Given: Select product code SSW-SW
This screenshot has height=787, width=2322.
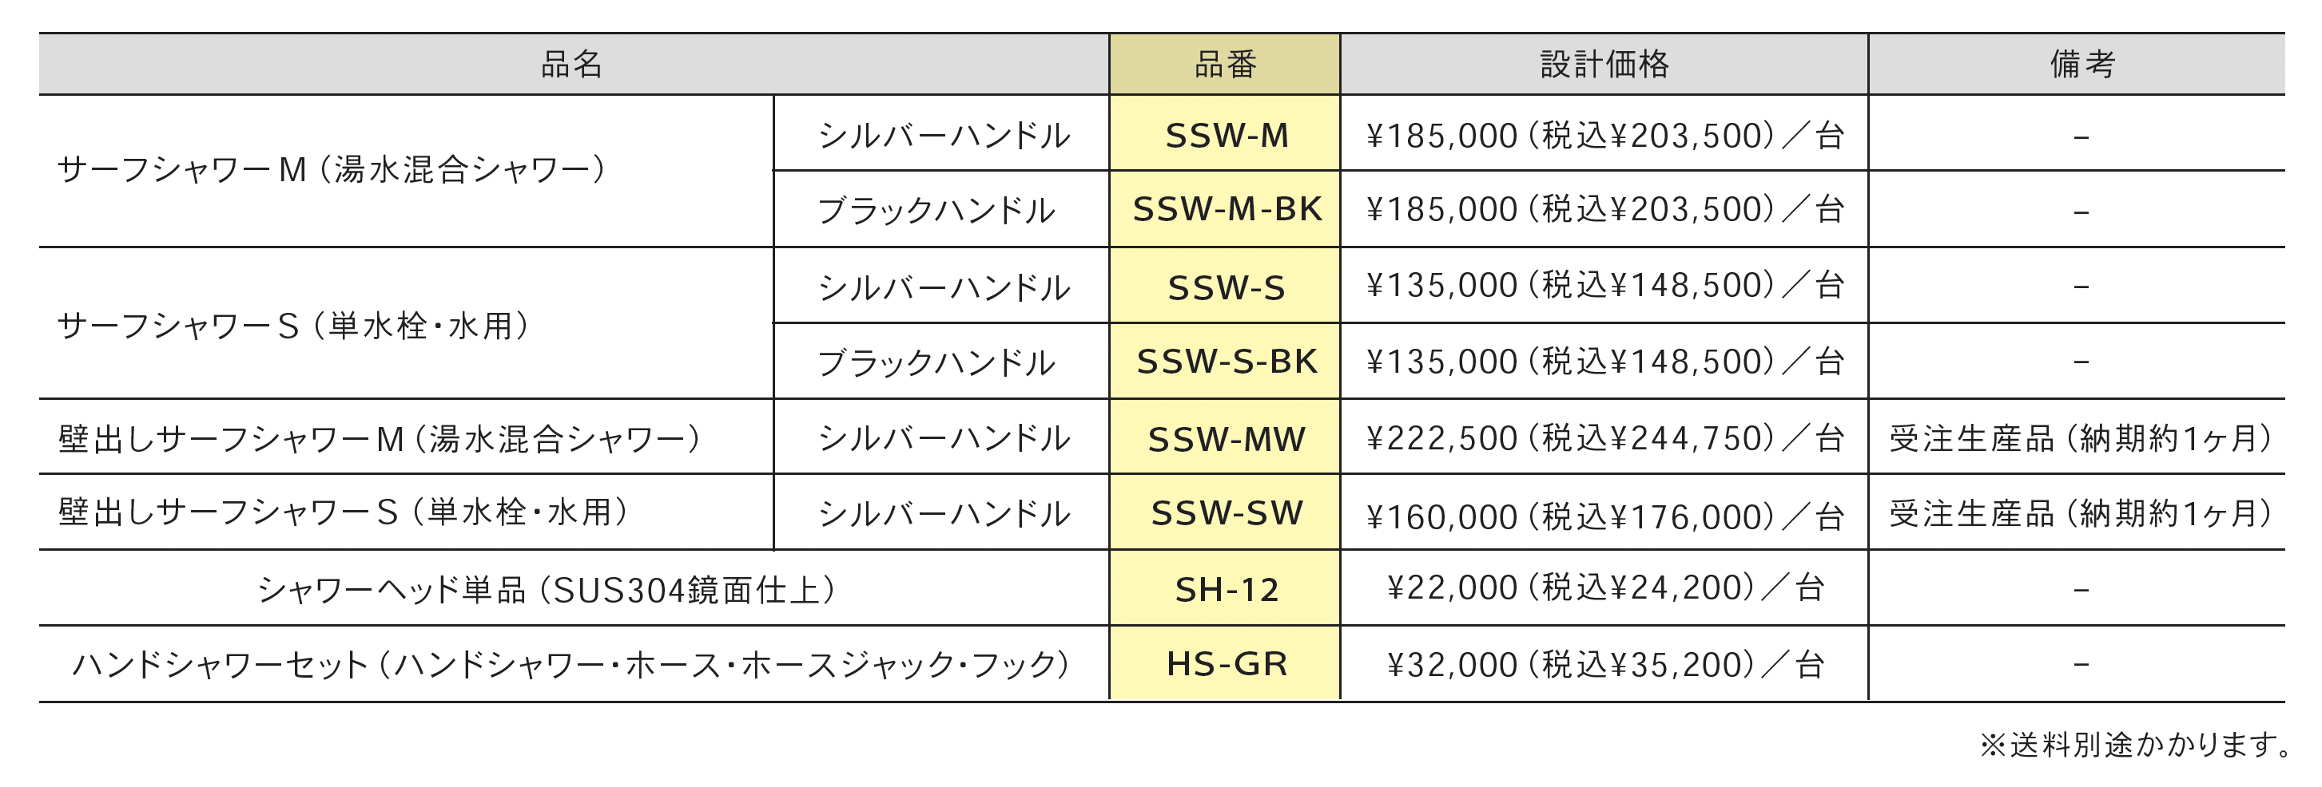Looking at the screenshot, I should pos(1226,512).
